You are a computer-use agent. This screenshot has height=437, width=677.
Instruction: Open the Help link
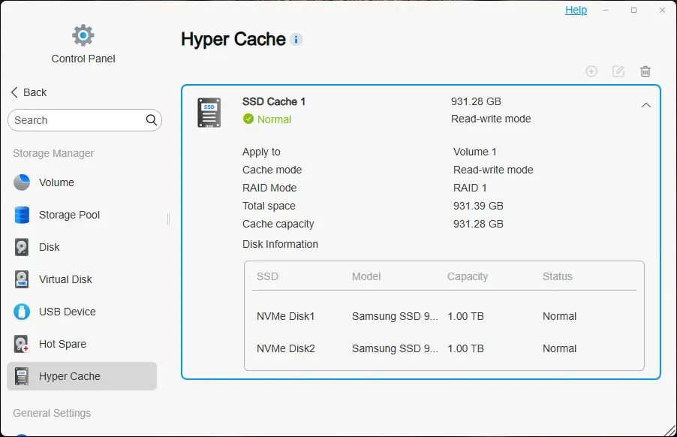(x=576, y=10)
